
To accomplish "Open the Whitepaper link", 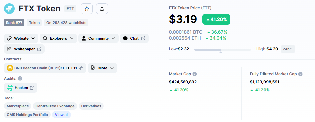I will tap(24, 49).
